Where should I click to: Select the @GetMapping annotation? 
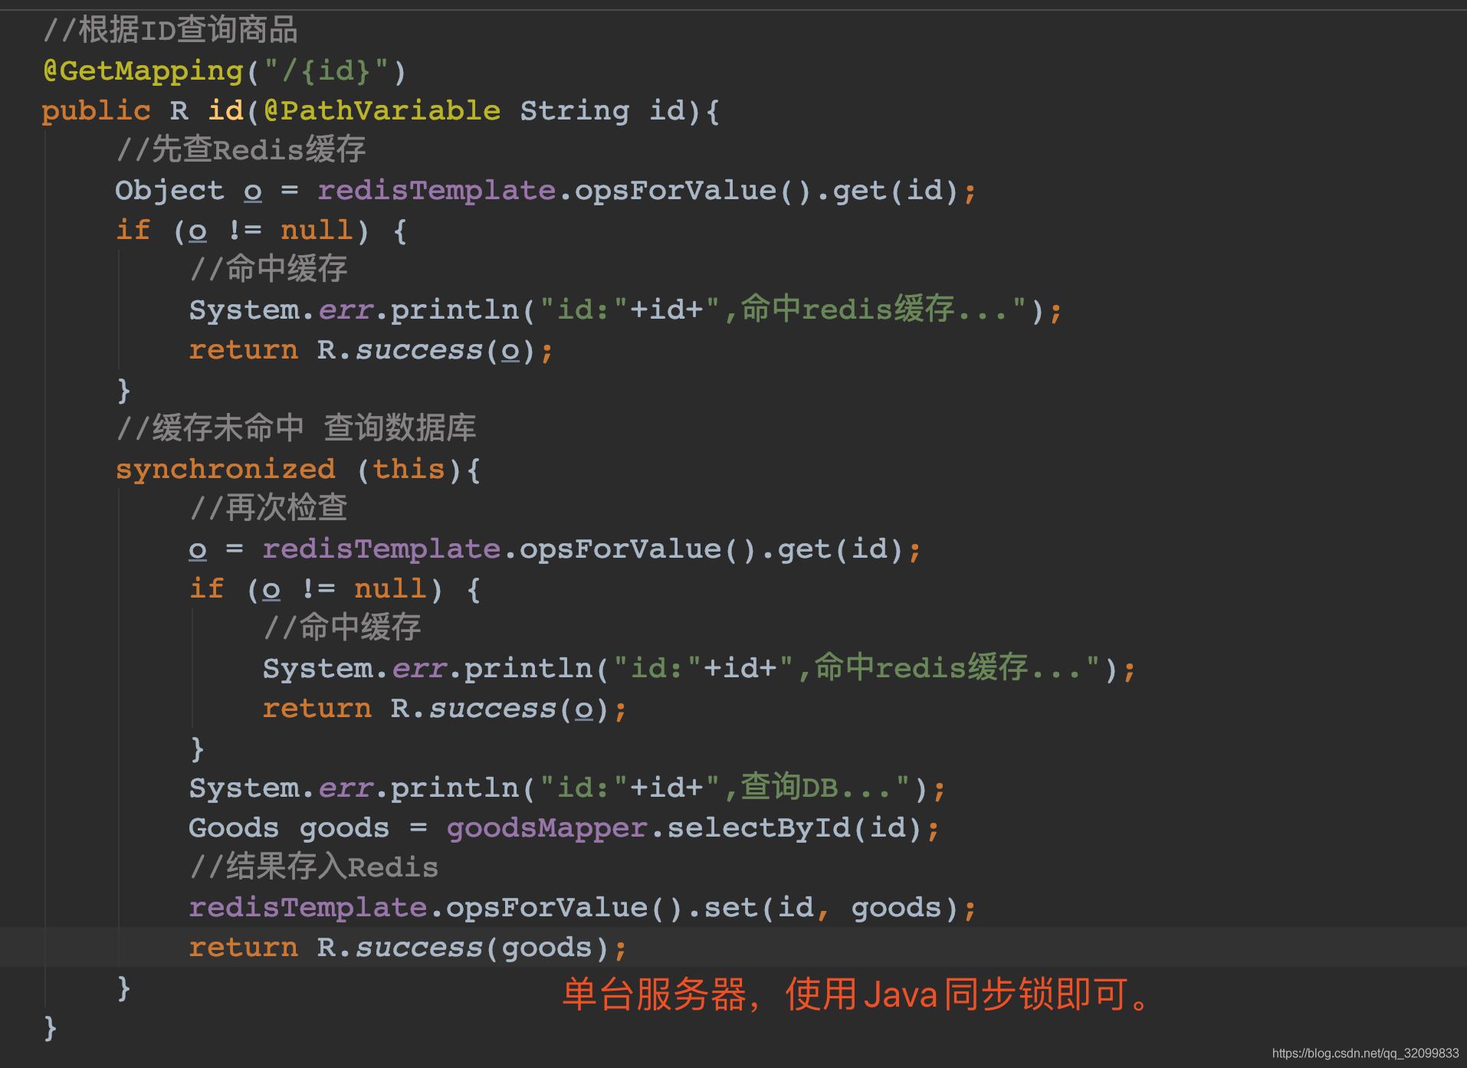pyautogui.click(x=143, y=71)
